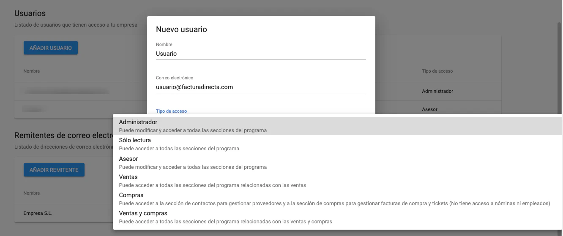The height and width of the screenshot is (236, 563).
Task: Focus the Nombre field containing Usuario
Action: (260, 54)
